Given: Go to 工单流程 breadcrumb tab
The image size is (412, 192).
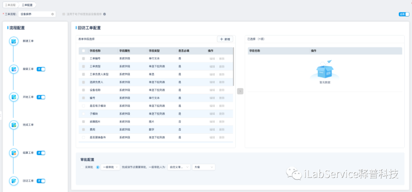Looking at the screenshot, I should pos(10,5).
